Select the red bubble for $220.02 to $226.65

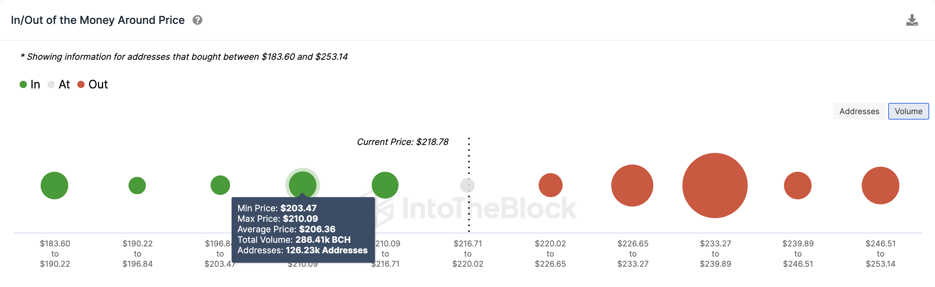click(x=551, y=185)
